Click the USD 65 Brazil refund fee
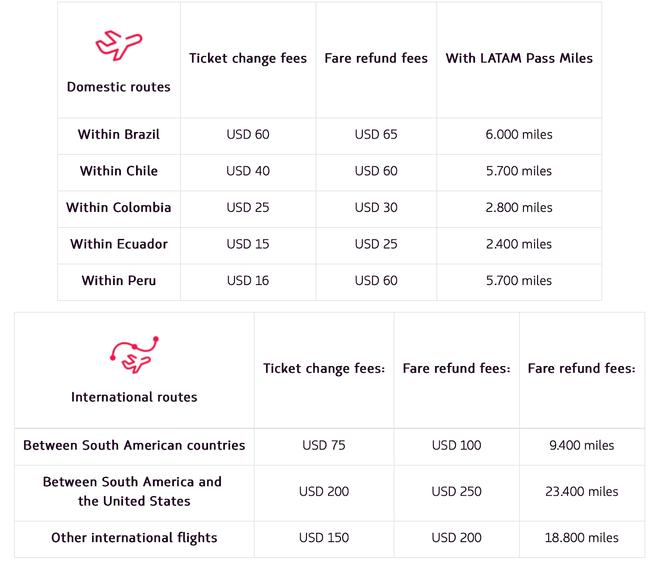 pos(376,134)
